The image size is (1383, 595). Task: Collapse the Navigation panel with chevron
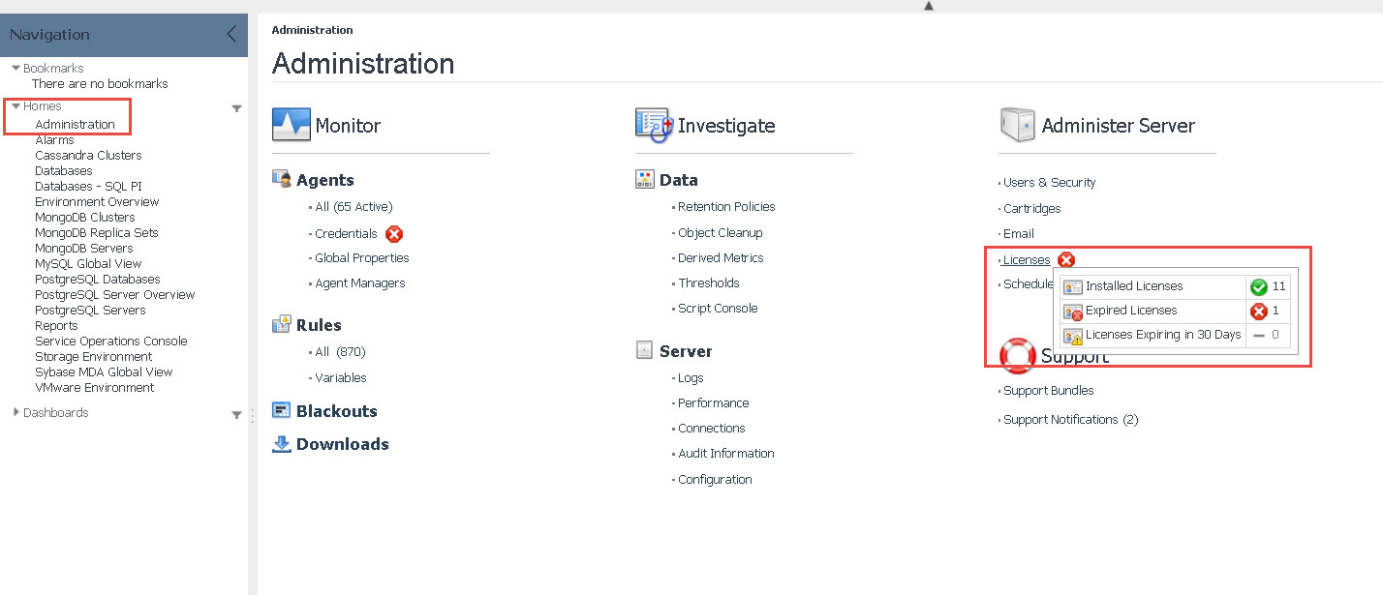pyautogui.click(x=231, y=35)
